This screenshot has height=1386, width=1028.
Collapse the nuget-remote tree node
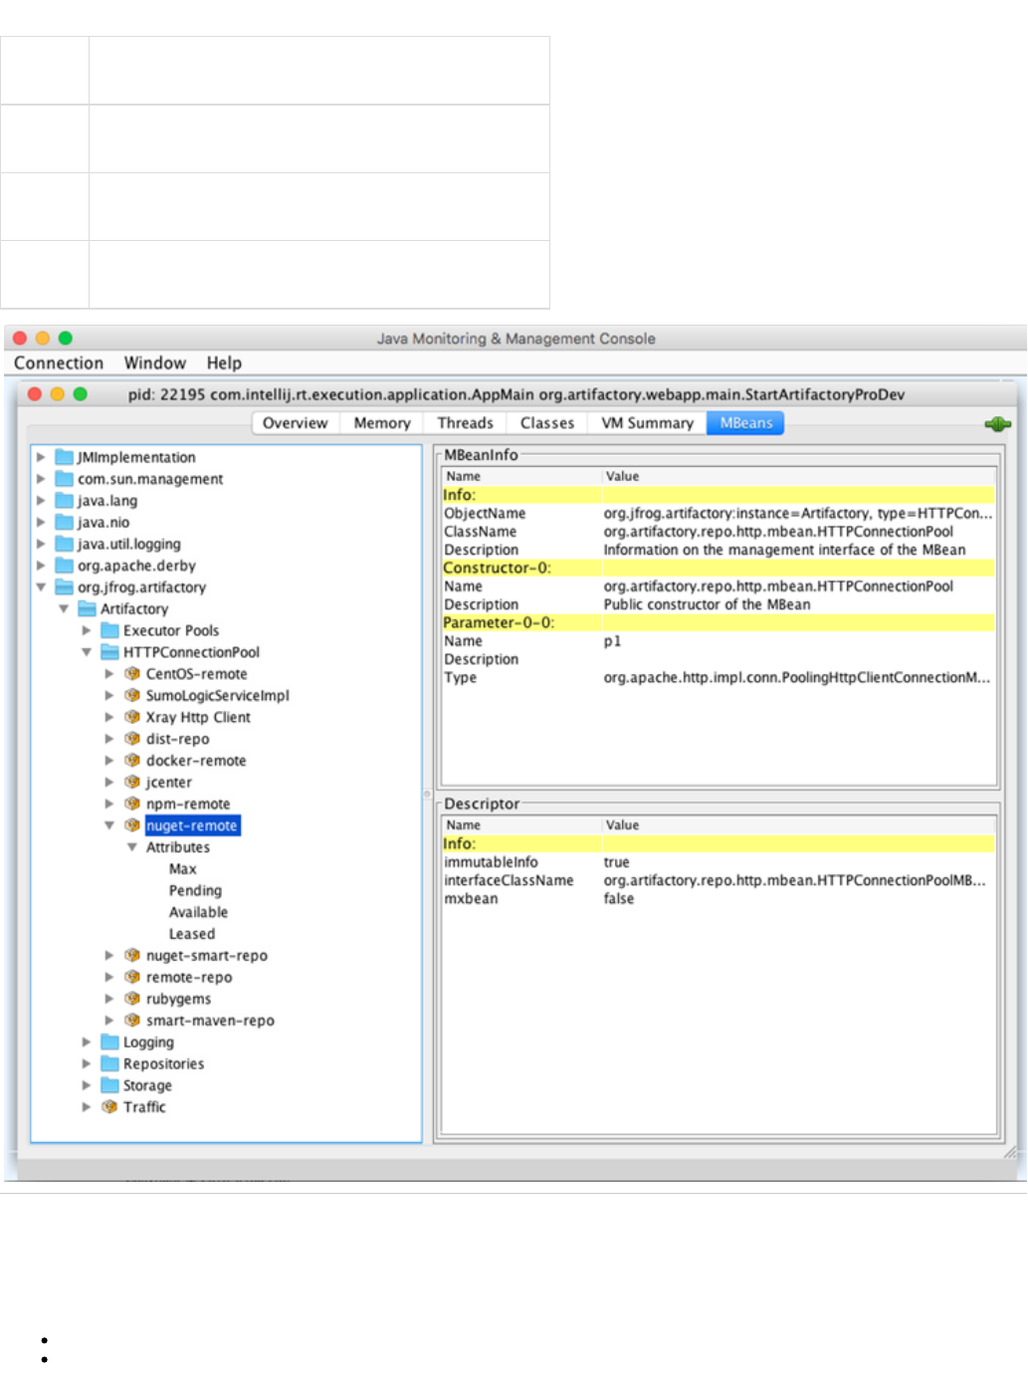[x=109, y=825]
